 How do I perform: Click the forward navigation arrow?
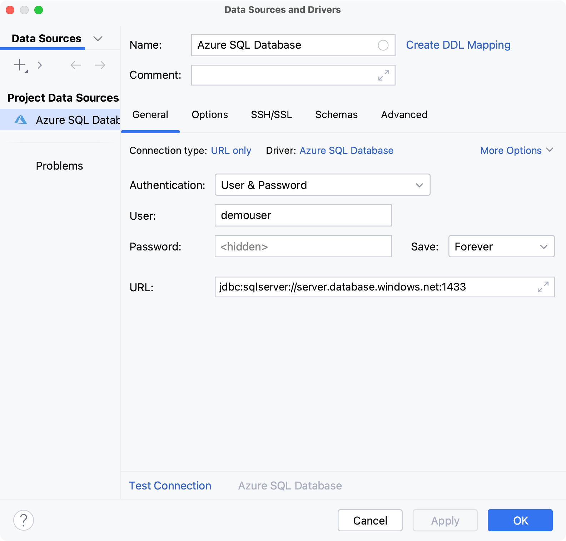point(100,65)
